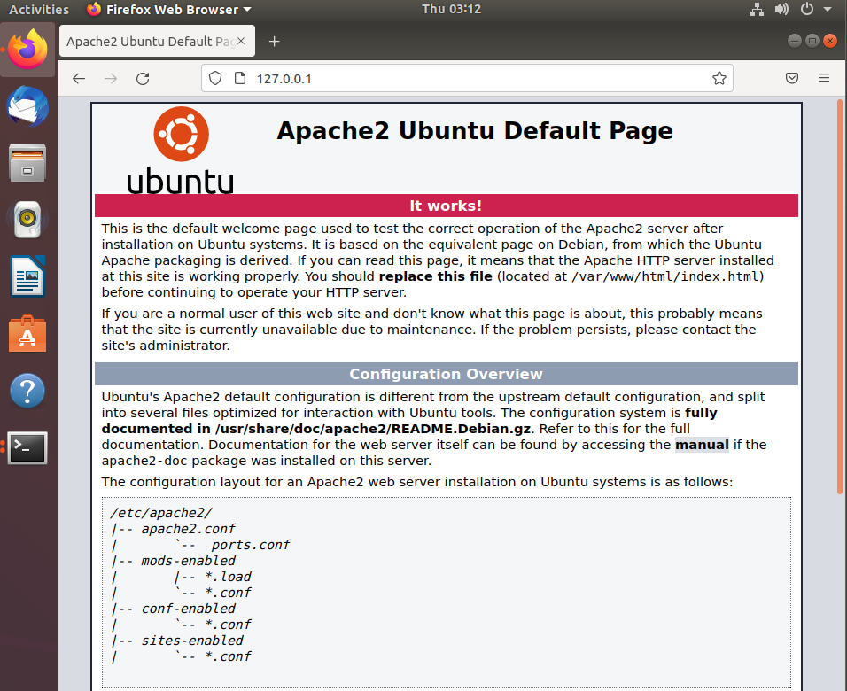
Task: Close the Apache2 Ubuntu Default Page tab
Action: tap(241, 41)
